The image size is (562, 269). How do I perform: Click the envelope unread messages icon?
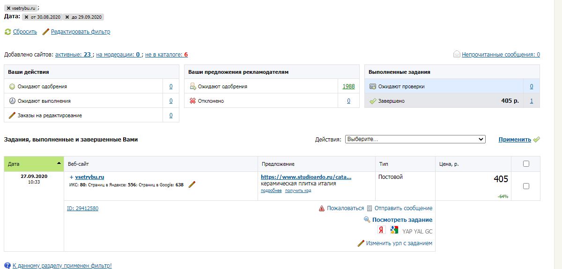[457, 55]
